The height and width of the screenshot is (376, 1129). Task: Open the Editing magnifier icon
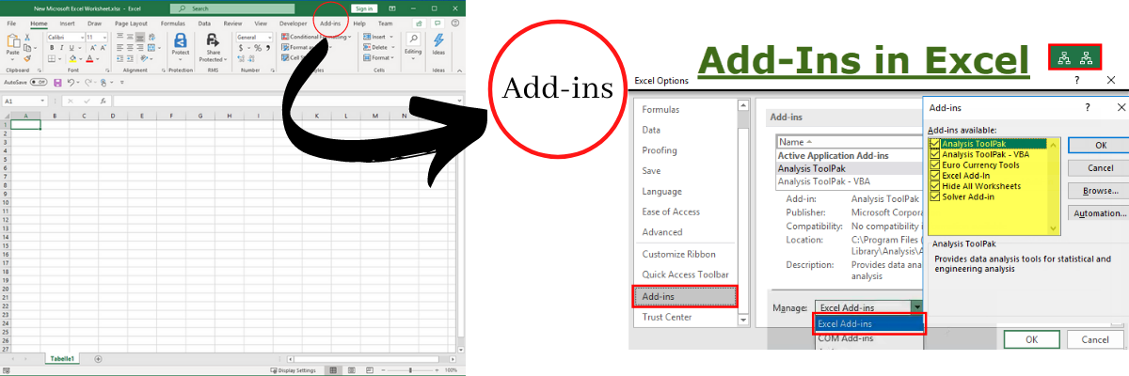(412, 39)
